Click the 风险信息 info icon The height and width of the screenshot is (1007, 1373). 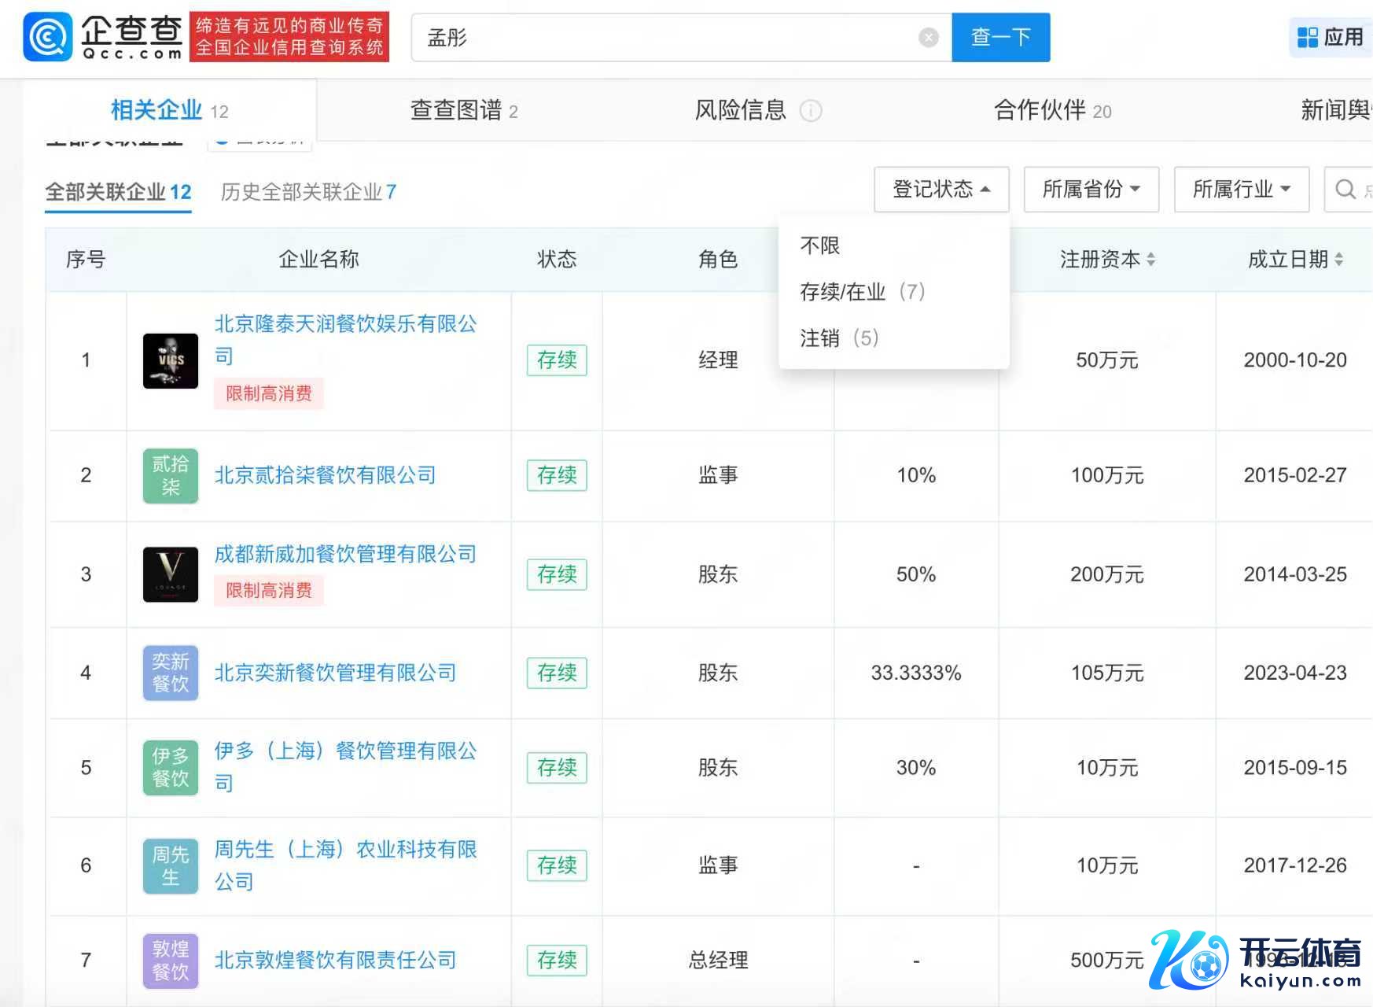click(x=811, y=111)
